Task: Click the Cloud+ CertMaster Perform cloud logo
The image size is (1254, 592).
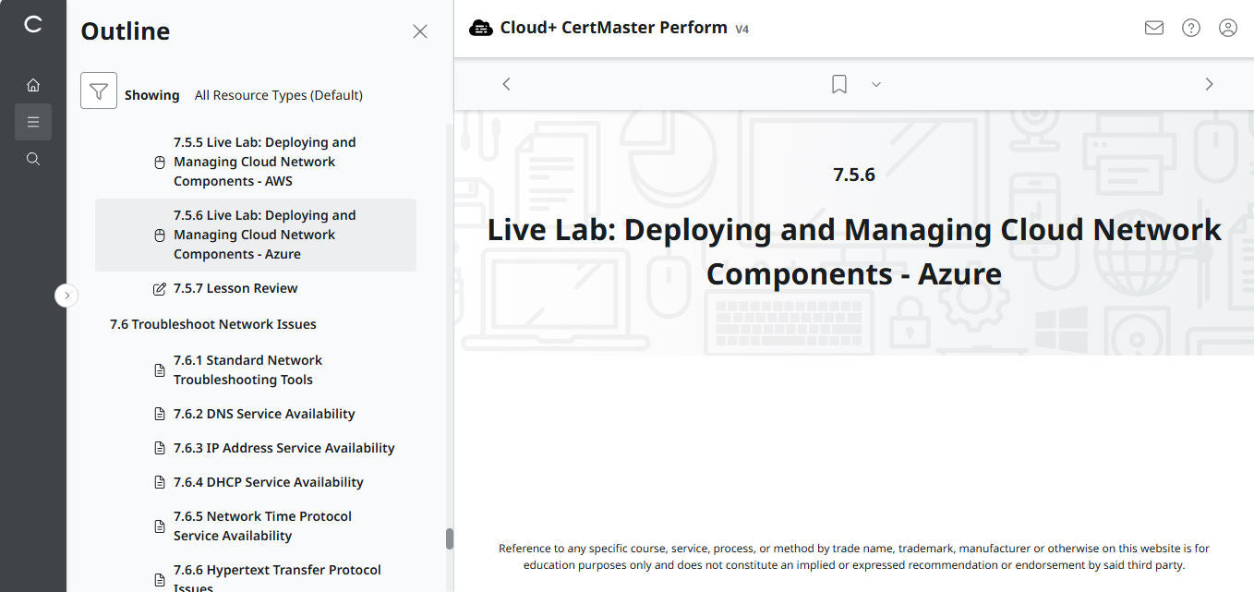Action: pyautogui.click(x=481, y=27)
